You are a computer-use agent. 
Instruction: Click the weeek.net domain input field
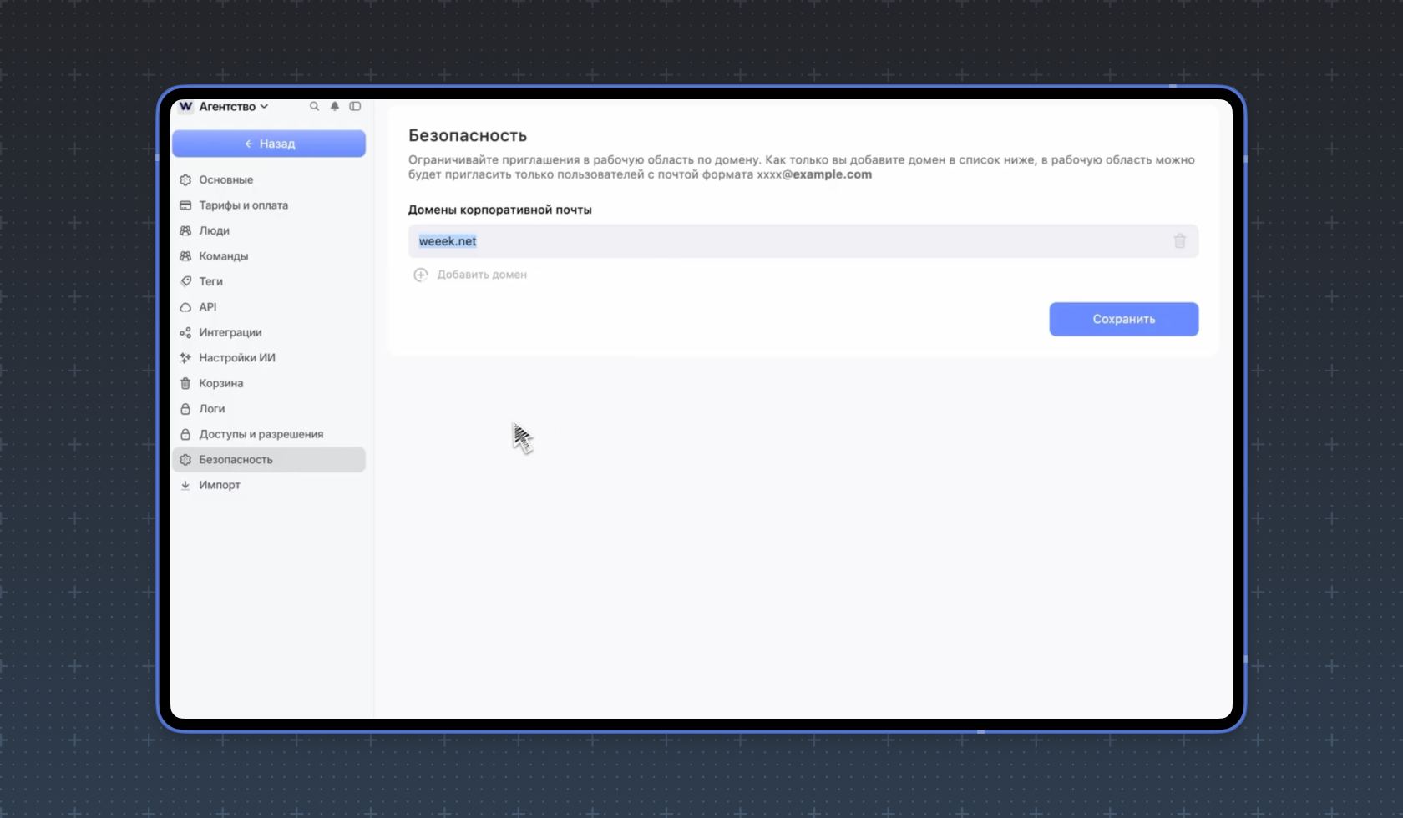[x=785, y=241]
